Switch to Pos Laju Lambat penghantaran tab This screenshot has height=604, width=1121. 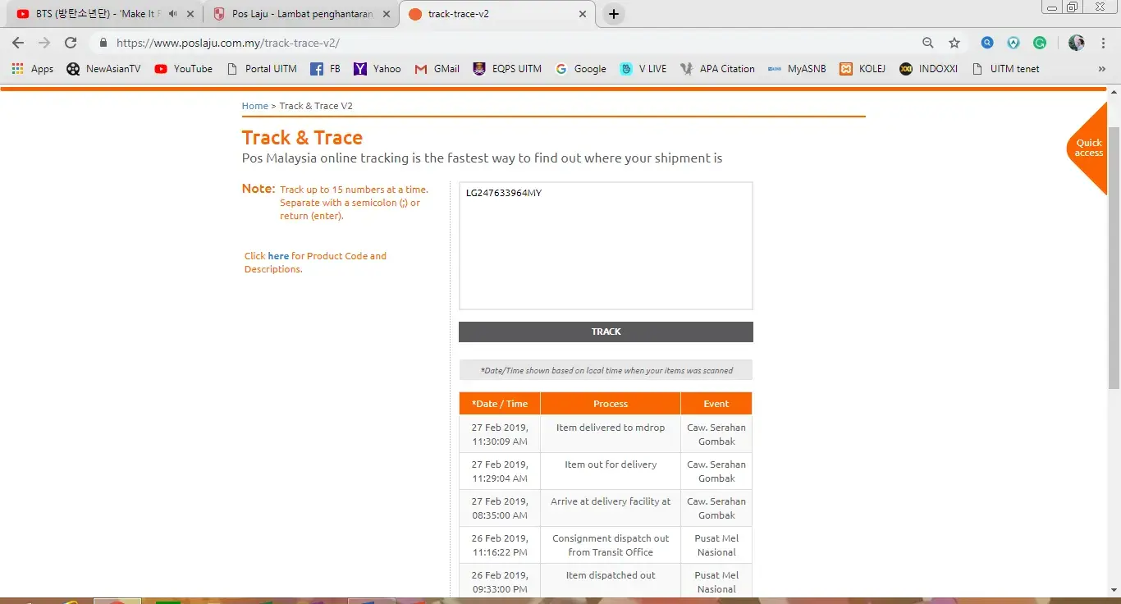pyautogui.click(x=301, y=14)
